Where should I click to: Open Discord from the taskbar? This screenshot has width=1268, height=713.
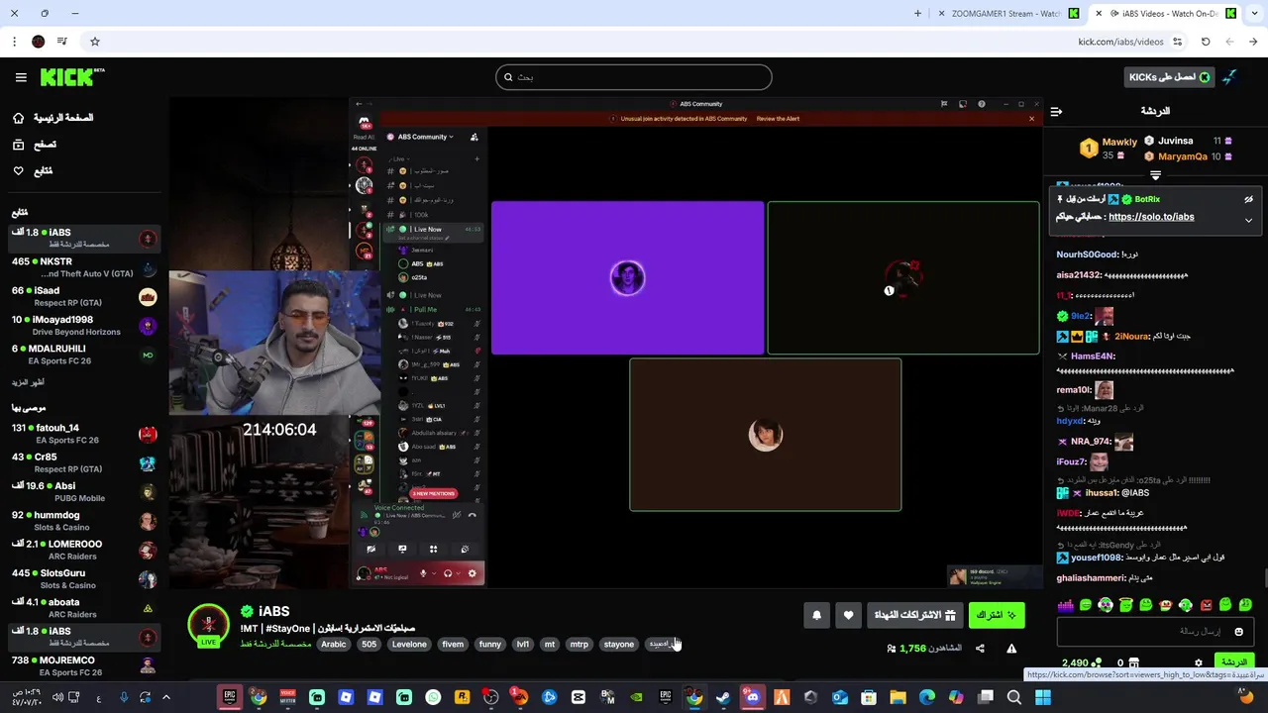coord(752,697)
